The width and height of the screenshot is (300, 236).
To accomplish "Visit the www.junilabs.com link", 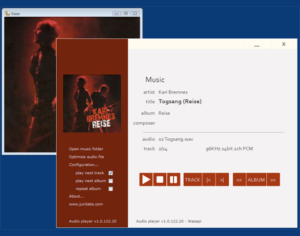I will point(86,204).
